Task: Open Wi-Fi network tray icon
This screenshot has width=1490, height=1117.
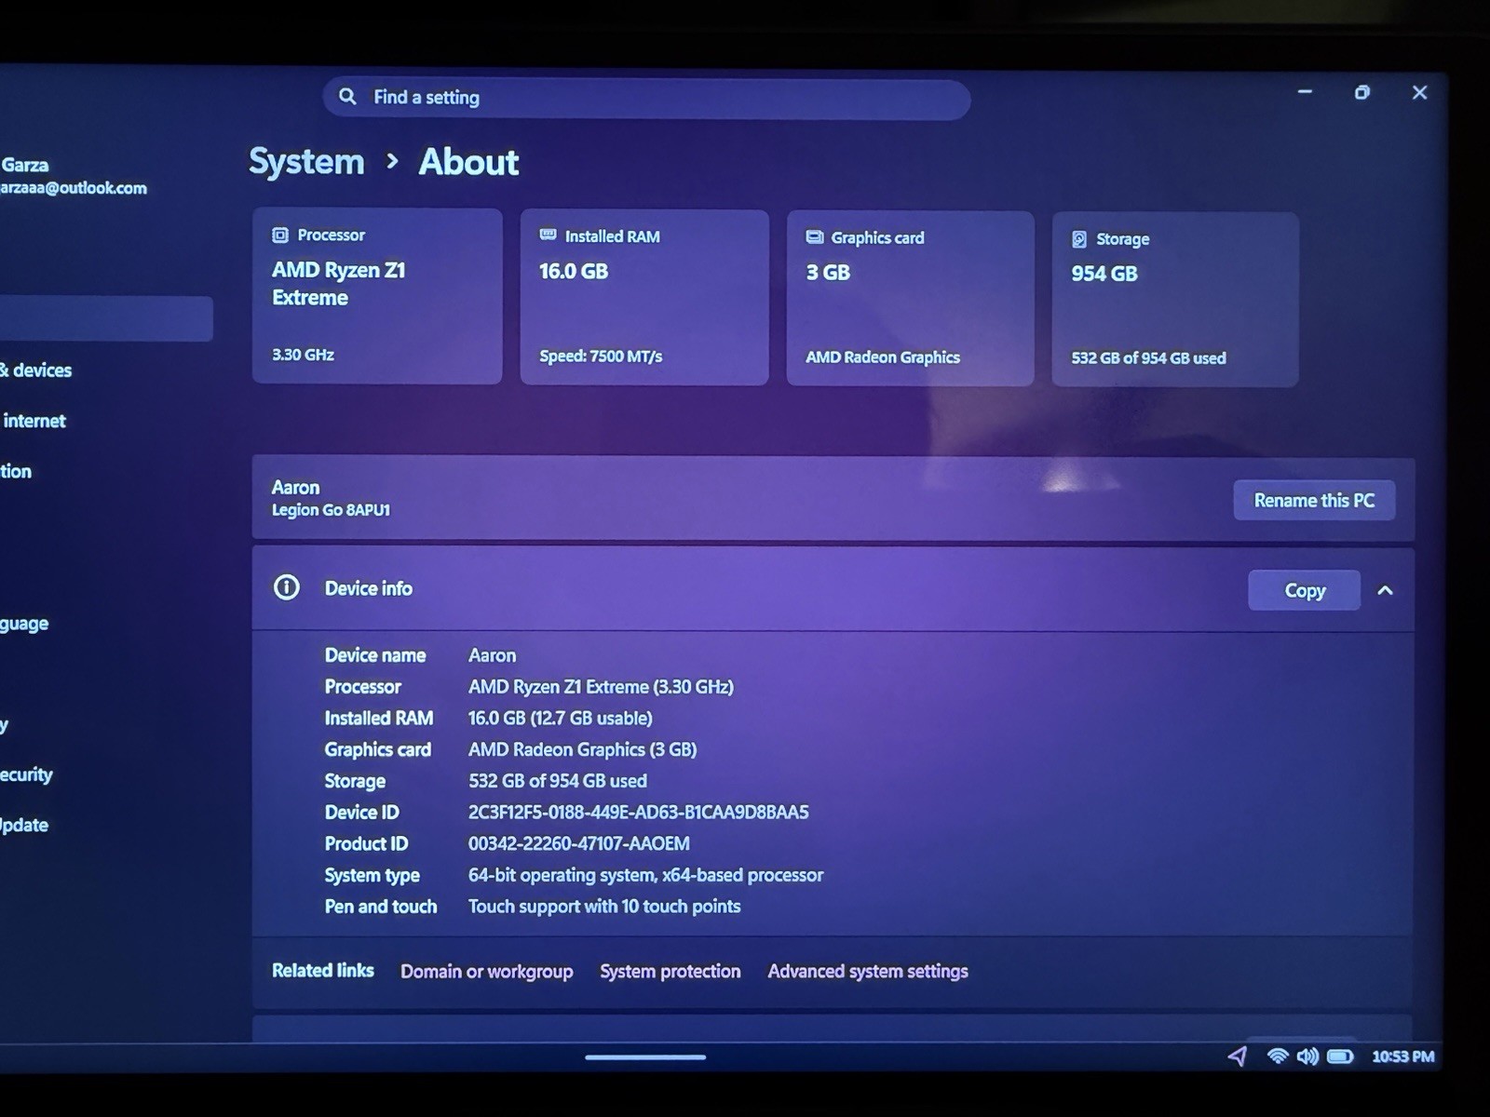Action: (1278, 1056)
